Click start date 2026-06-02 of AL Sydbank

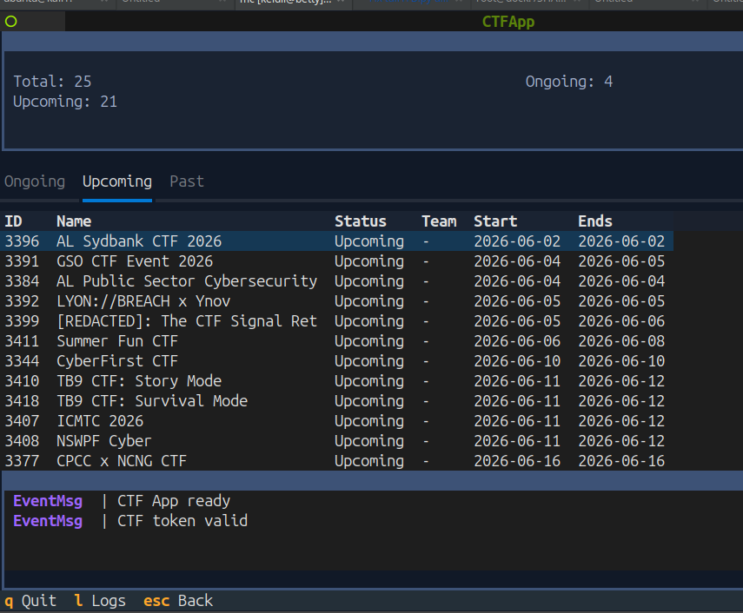point(517,241)
